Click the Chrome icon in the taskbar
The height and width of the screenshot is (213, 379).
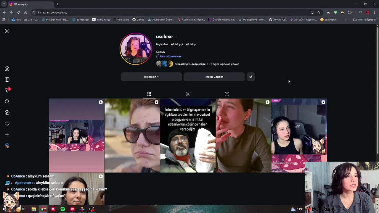(44, 209)
